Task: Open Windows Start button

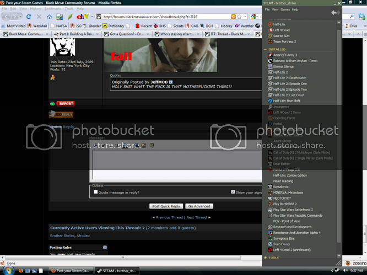Action: [x=8, y=271]
